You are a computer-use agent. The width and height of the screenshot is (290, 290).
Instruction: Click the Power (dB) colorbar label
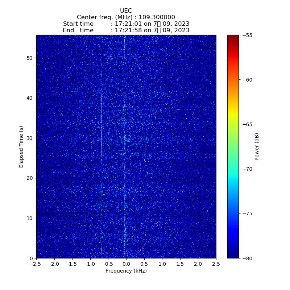[x=257, y=146]
